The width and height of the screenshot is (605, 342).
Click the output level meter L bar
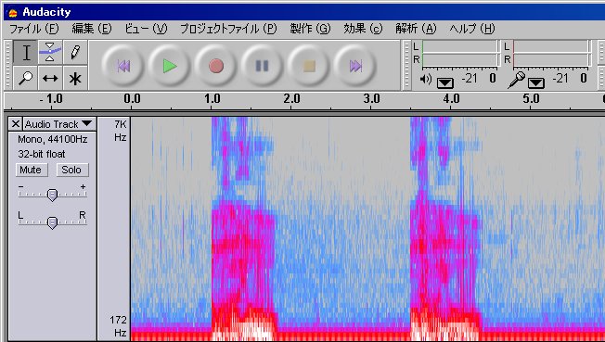tap(459, 47)
